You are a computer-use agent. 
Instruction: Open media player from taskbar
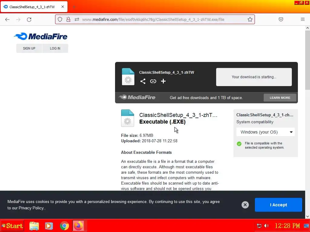click(49, 226)
